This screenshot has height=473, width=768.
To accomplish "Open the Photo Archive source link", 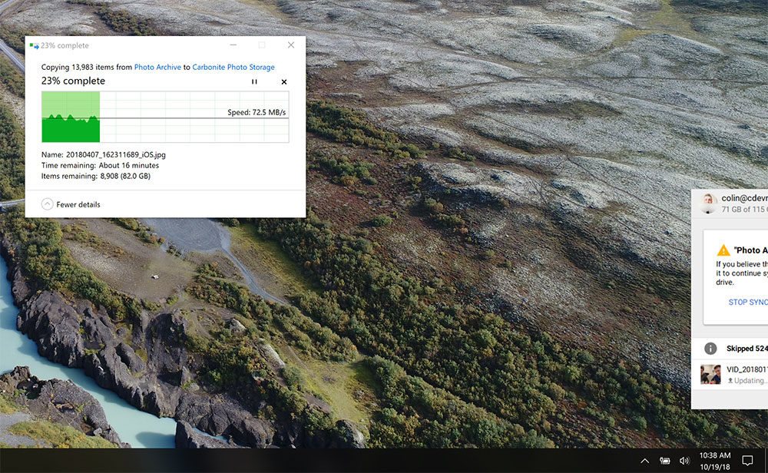I will [157, 68].
